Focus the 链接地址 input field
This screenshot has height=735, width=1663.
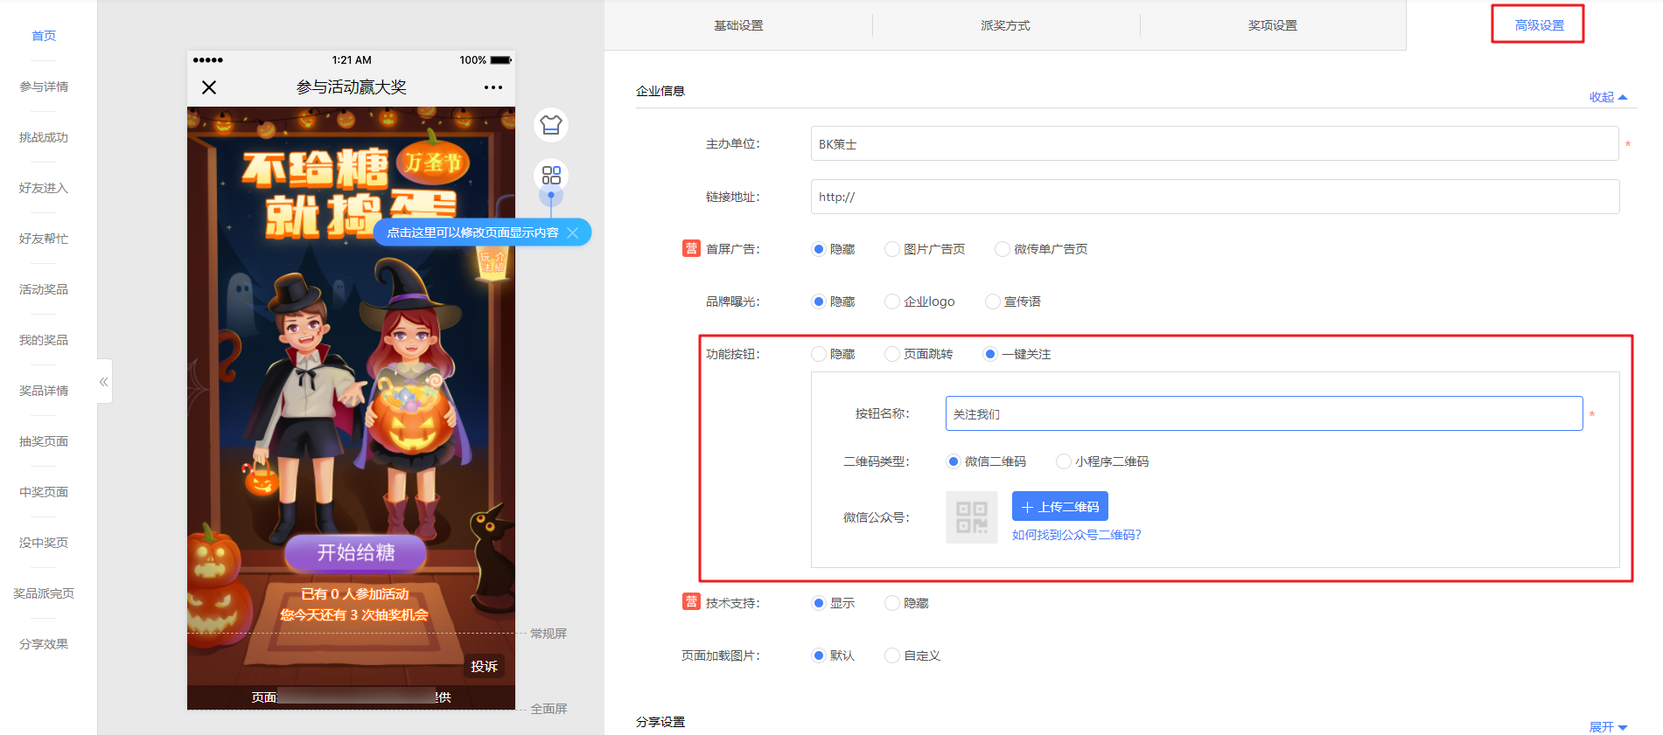(x=1214, y=197)
